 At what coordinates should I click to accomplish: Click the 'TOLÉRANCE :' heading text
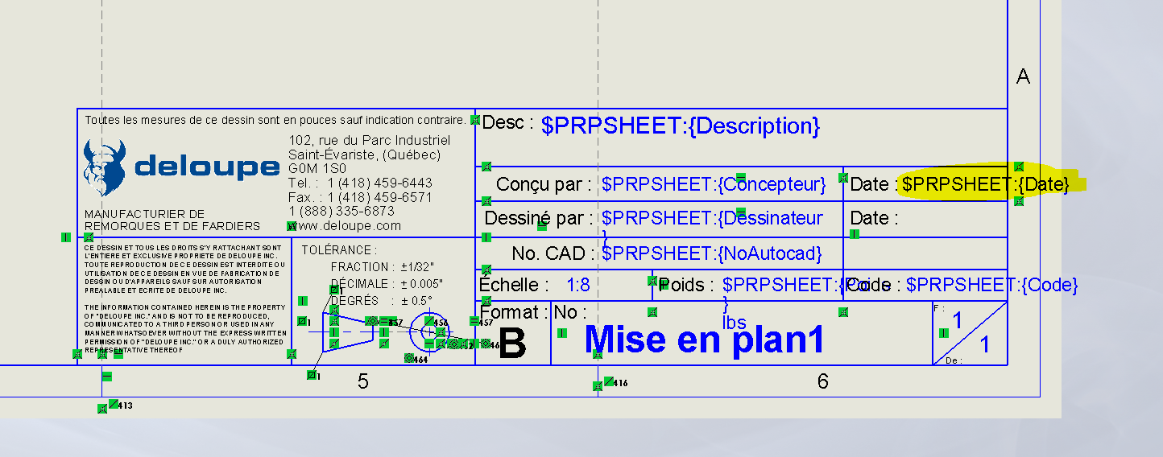click(339, 250)
